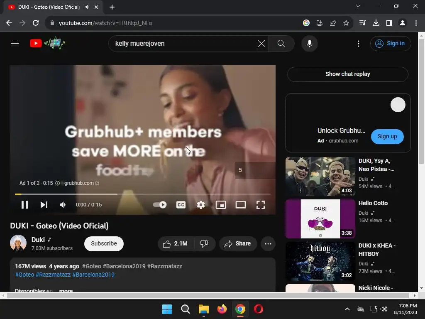425x319 pixels.
Task: Launch Opera from taskbar
Action: 259,309
